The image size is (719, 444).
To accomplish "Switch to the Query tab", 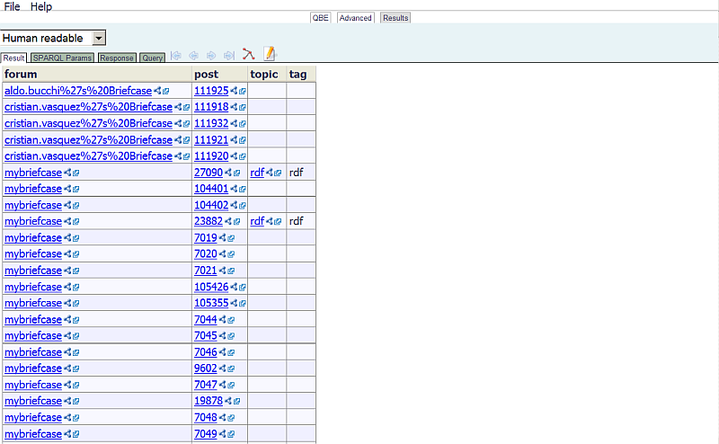I will click(152, 58).
